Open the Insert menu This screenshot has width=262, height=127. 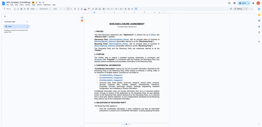coord(21,5)
